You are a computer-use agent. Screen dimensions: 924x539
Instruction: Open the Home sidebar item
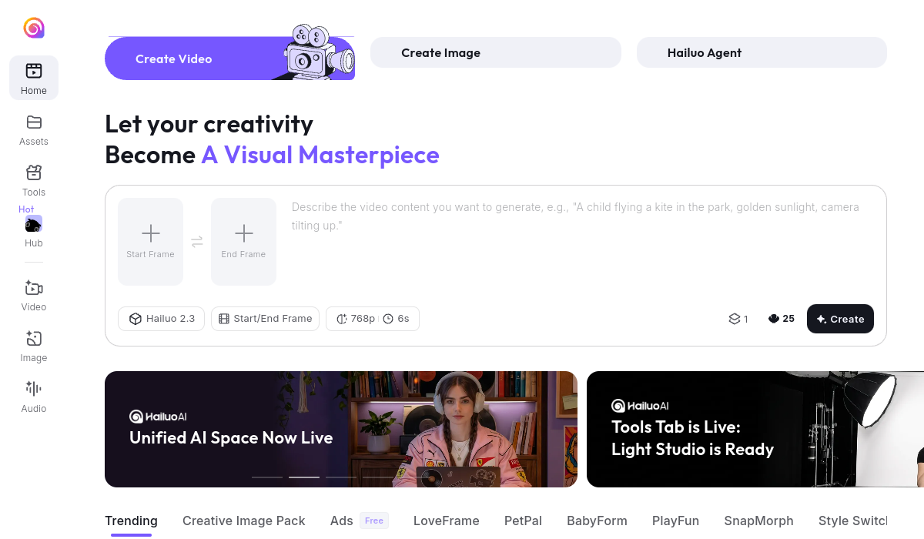coord(34,78)
